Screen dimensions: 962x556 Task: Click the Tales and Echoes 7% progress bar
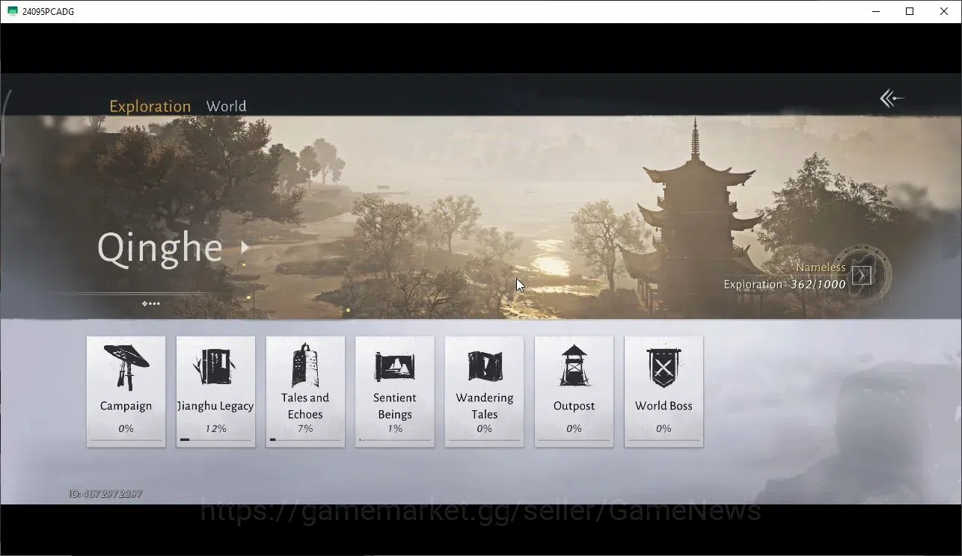click(305, 439)
